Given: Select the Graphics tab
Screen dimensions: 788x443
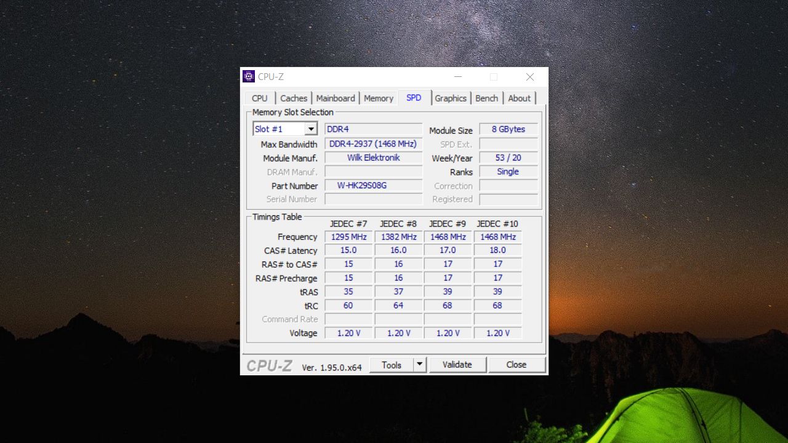Looking at the screenshot, I should pos(451,98).
